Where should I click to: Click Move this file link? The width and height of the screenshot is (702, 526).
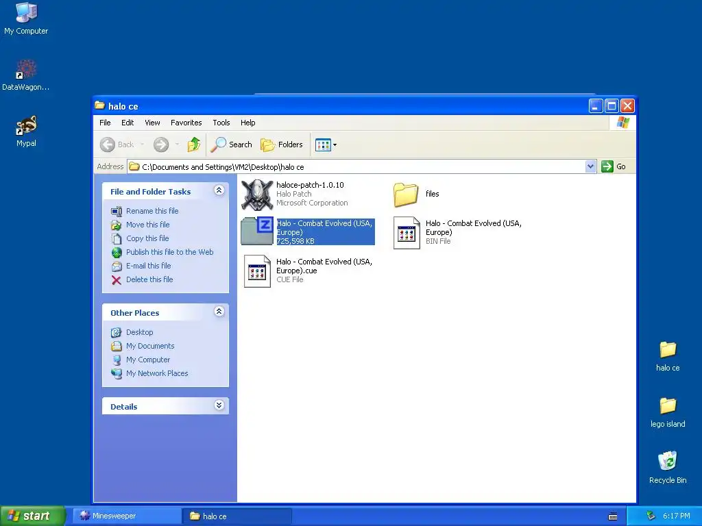[x=148, y=225]
